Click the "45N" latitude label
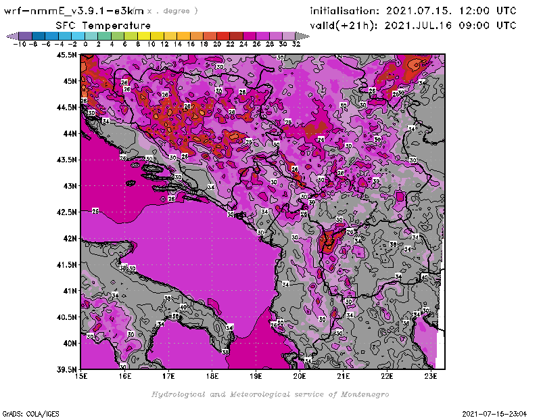This screenshot has width=541, height=418. coord(70,81)
